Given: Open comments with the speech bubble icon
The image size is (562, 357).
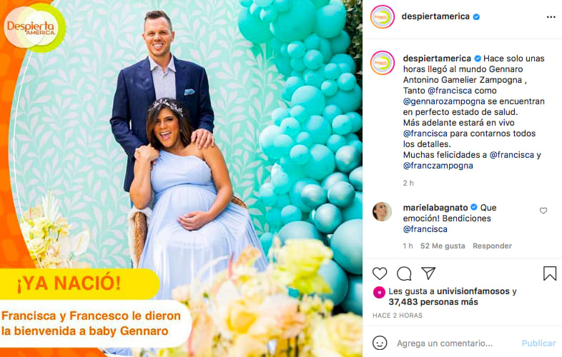Looking at the screenshot, I should coord(404,273).
